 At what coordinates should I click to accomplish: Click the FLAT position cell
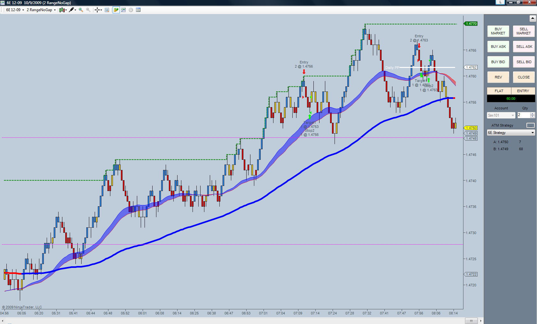tap(499, 91)
